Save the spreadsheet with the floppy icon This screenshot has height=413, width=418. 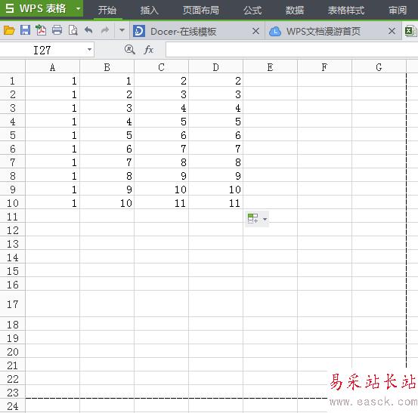[x=25, y=30]
